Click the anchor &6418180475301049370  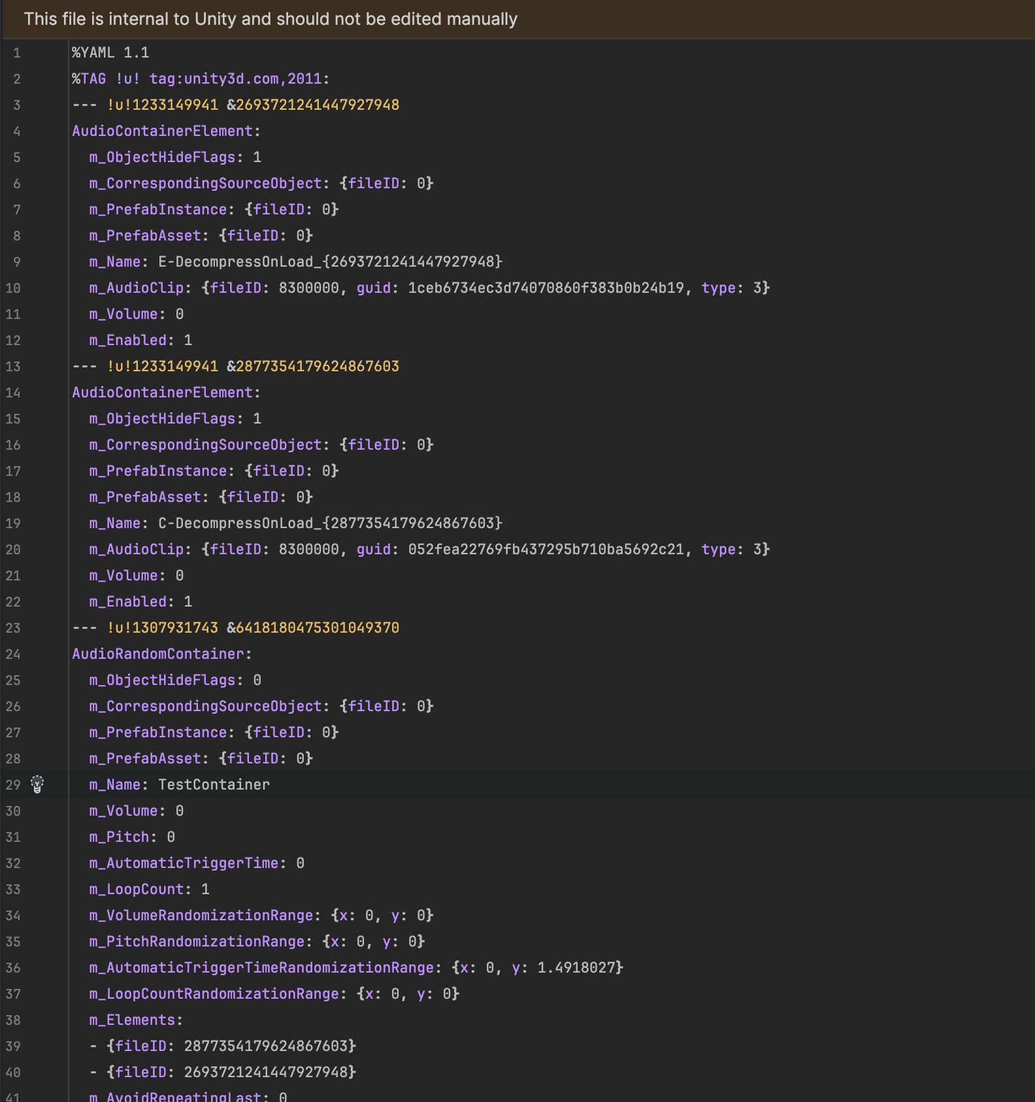(313, 628)
